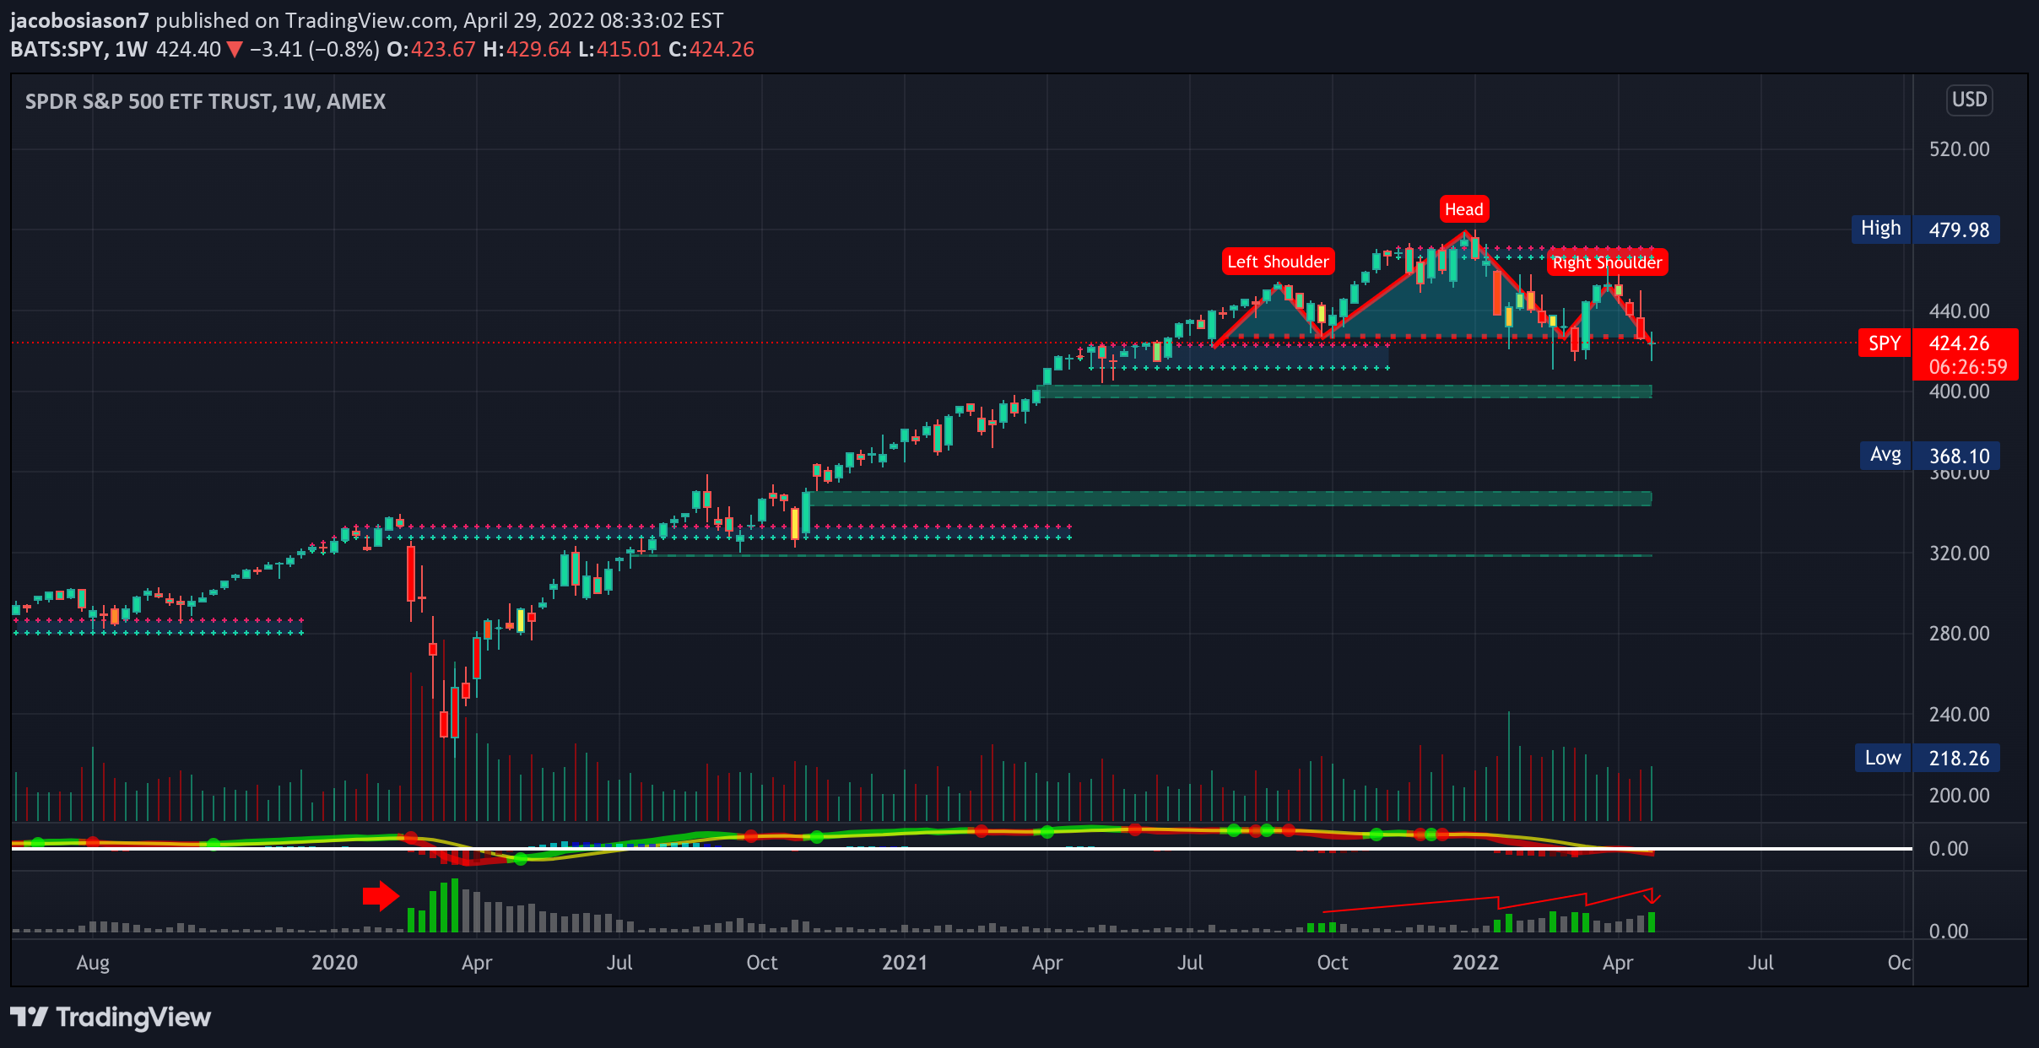2039x1048 pixels.
Task: Click the 06:26:59 countdown timer
Action: coord(1968,367)
